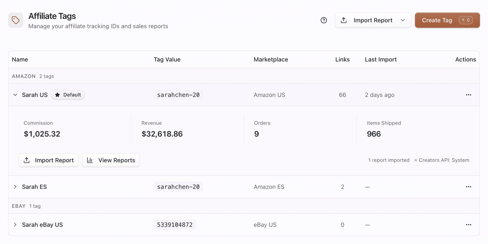This screenshot has height=244, width=488.
Task: Expand the Sarah eBay US row
Action: coord(15,225)
